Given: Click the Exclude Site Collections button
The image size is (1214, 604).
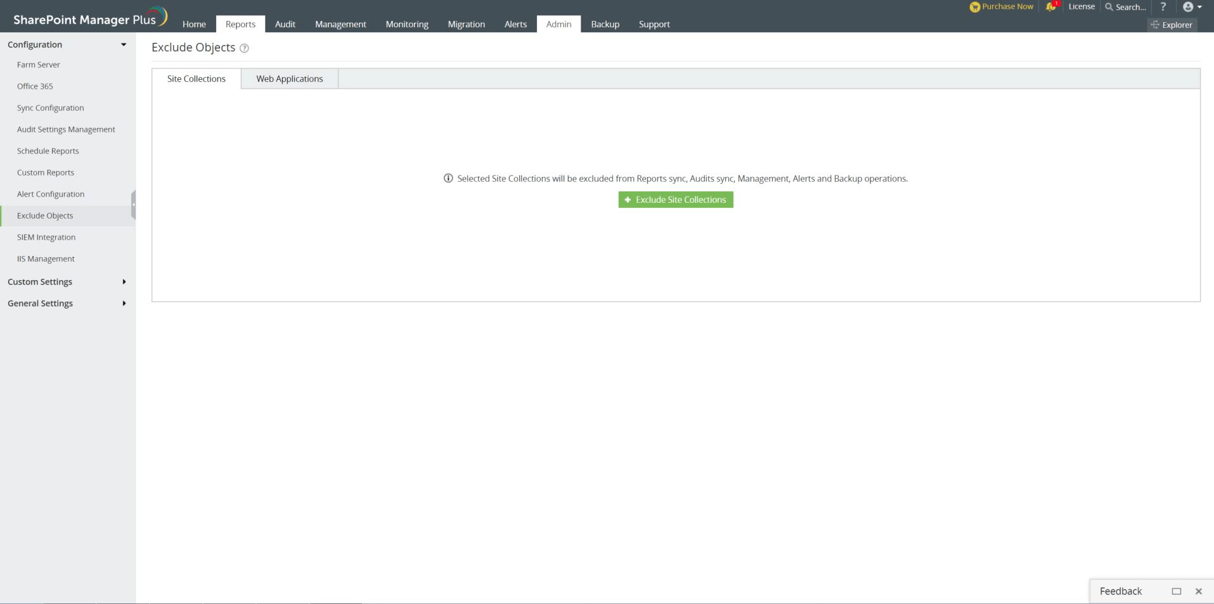Looking at the screenshot, I should point(676,200).
